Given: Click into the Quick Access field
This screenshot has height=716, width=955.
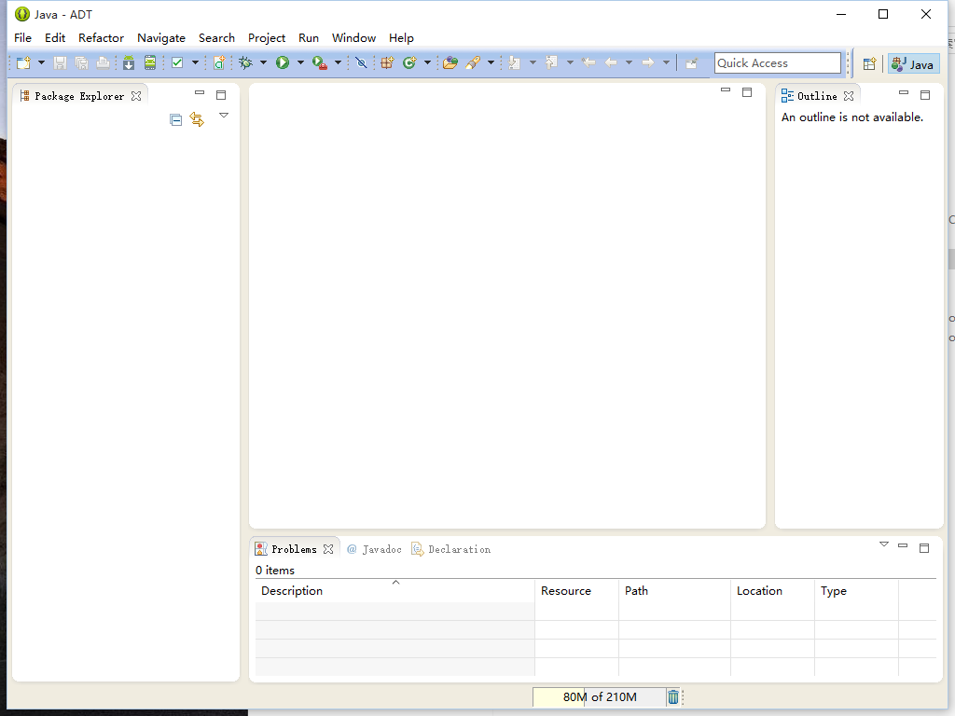Looking at the screenshot, I should click(778, 63).
